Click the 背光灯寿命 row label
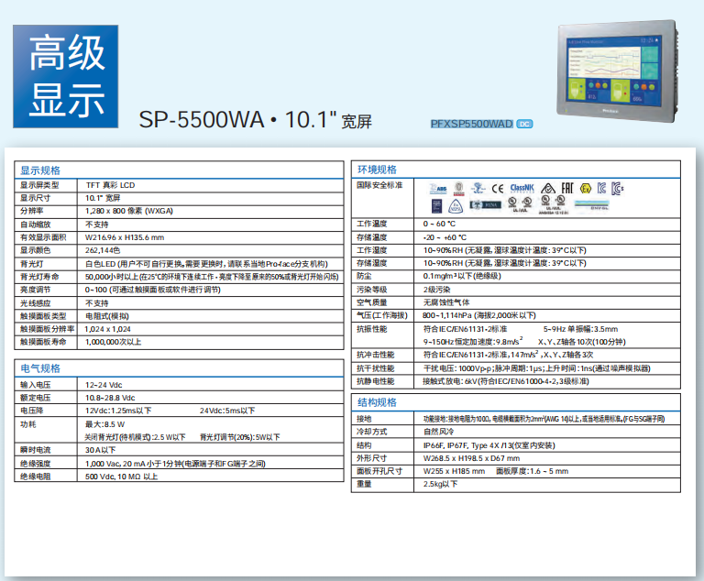Viewport: 704px width, 581px height. tap(39, 277)
